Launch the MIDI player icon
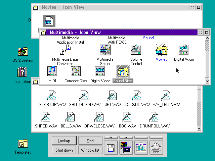 [x=52, y=71]
